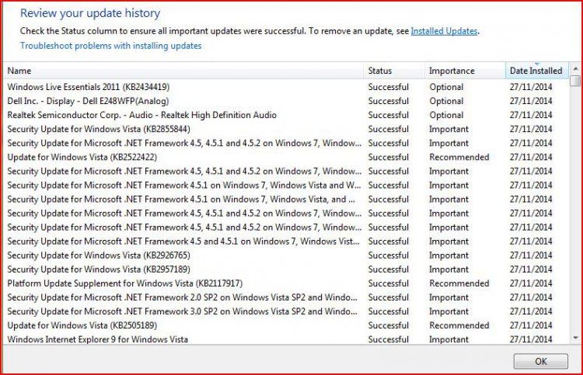Click 27/11/2014 date in Realtek Audio row
This screenshot has width=583, height=375.
point(531,115)
